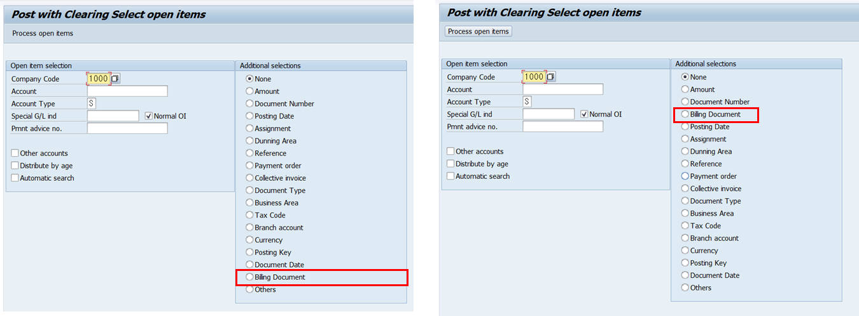Select None radio in left window
859x316 pixels.
[x=249, y=79]
